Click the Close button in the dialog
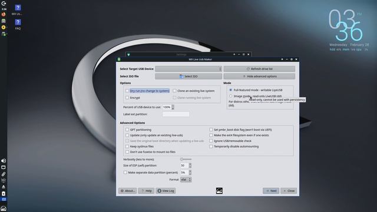The height and width of the screenshot is (212, 377). [289, 191]
